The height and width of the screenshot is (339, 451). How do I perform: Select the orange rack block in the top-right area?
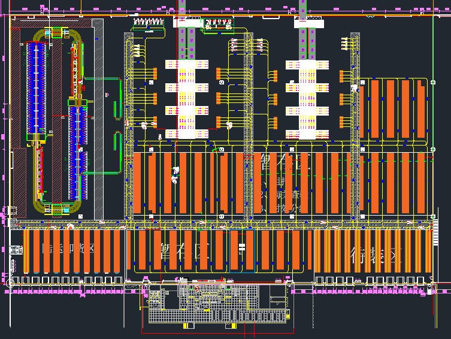(x=394, y=108)
